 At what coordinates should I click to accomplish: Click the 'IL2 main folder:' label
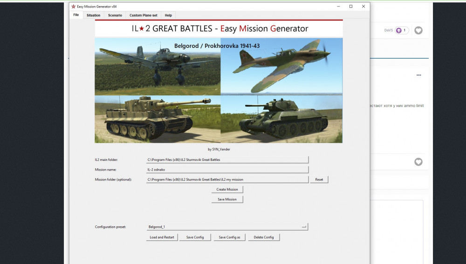pyautogui.click(x=106, y=160)
